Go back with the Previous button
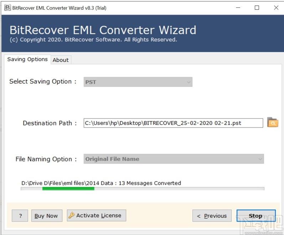 tap(212, 216)
